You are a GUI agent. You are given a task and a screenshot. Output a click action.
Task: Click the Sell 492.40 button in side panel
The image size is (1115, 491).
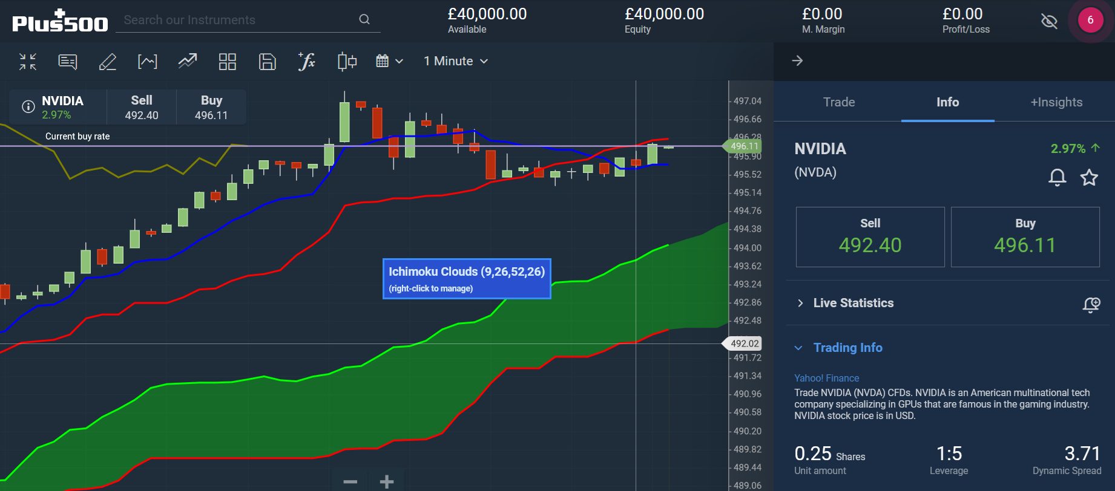870,237
